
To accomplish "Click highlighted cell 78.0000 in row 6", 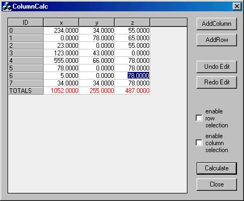I will pos(132,76).
